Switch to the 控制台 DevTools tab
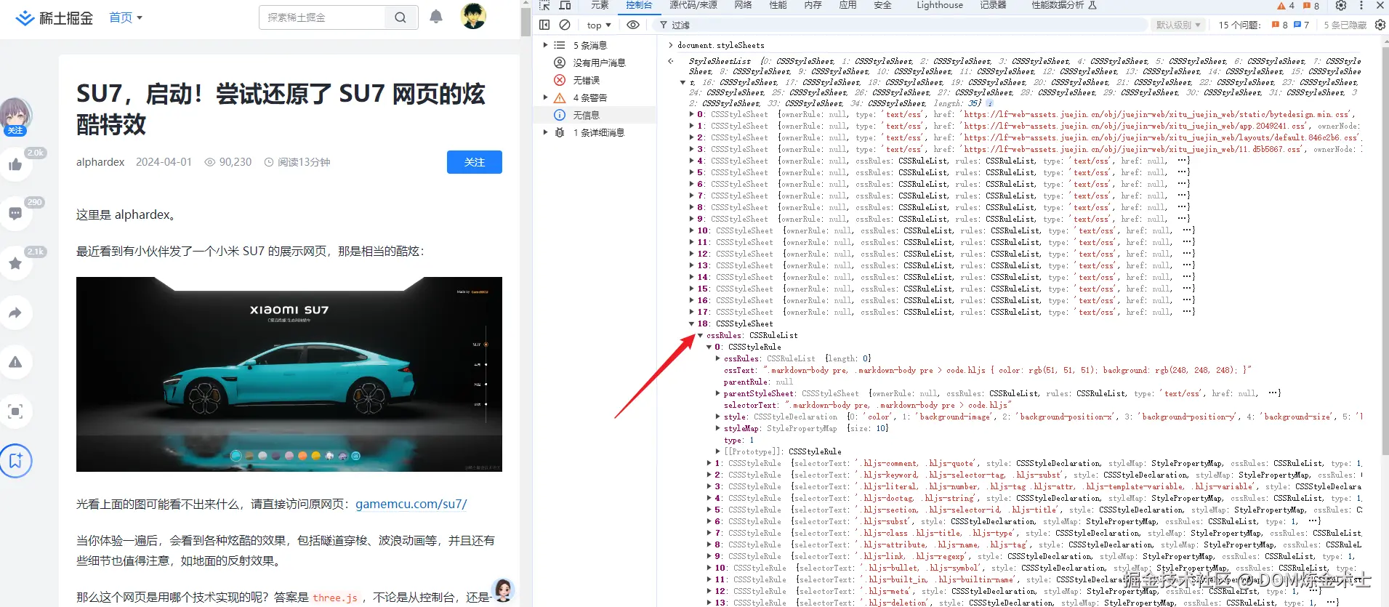1389x607 pixels. 639,5
